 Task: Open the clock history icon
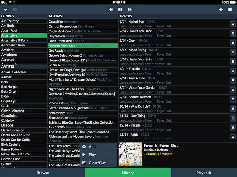click(15, 9)
